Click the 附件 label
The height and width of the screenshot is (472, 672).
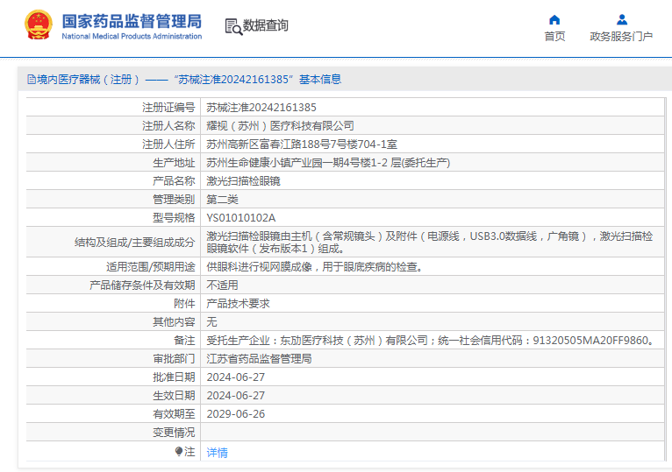point(184,304)
